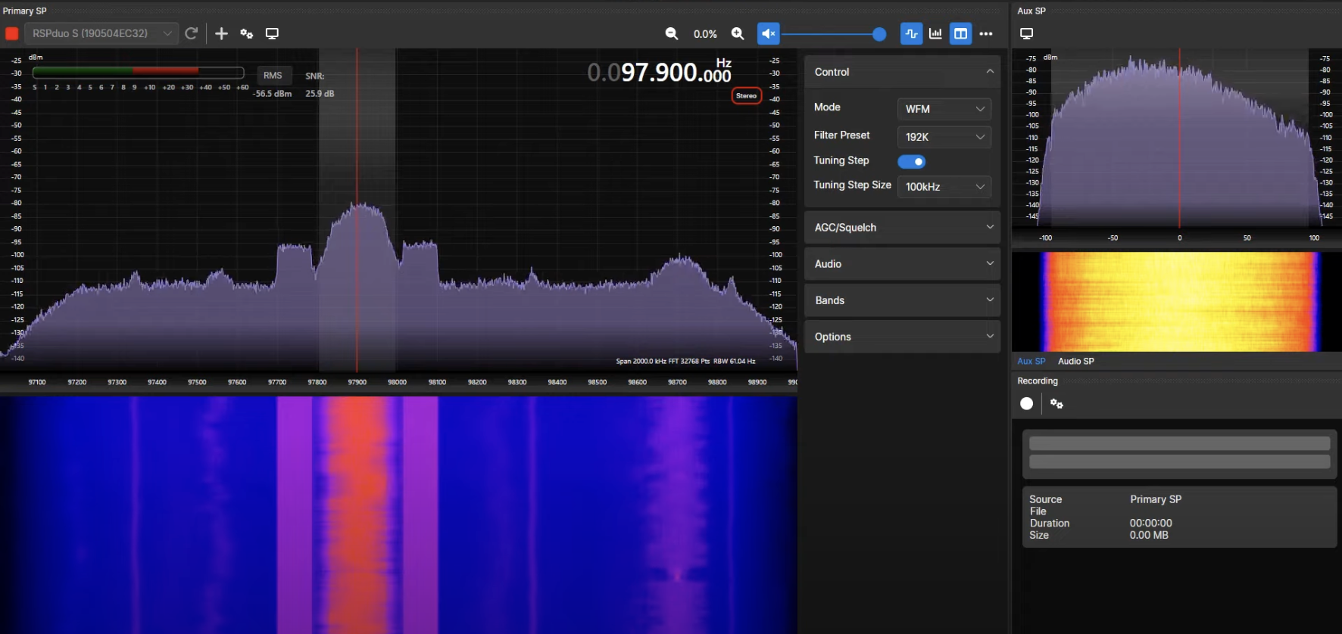This screenshot has height=634, width=1342.
Task: Click the red tuning line on the Primary SP spectrum
Action: [357, 212]
